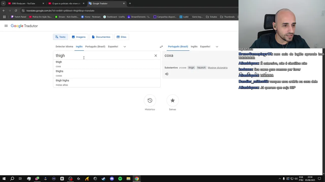Close the EWU Bodycam YouTube tab
The image size is (325, 182).
pyautogui.click(x=43, y=4)
